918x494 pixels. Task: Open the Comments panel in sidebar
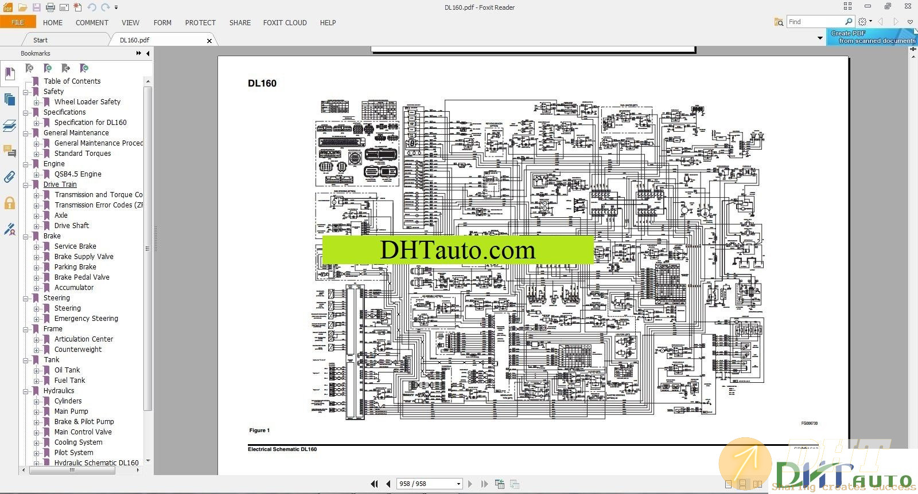(9, 151)
